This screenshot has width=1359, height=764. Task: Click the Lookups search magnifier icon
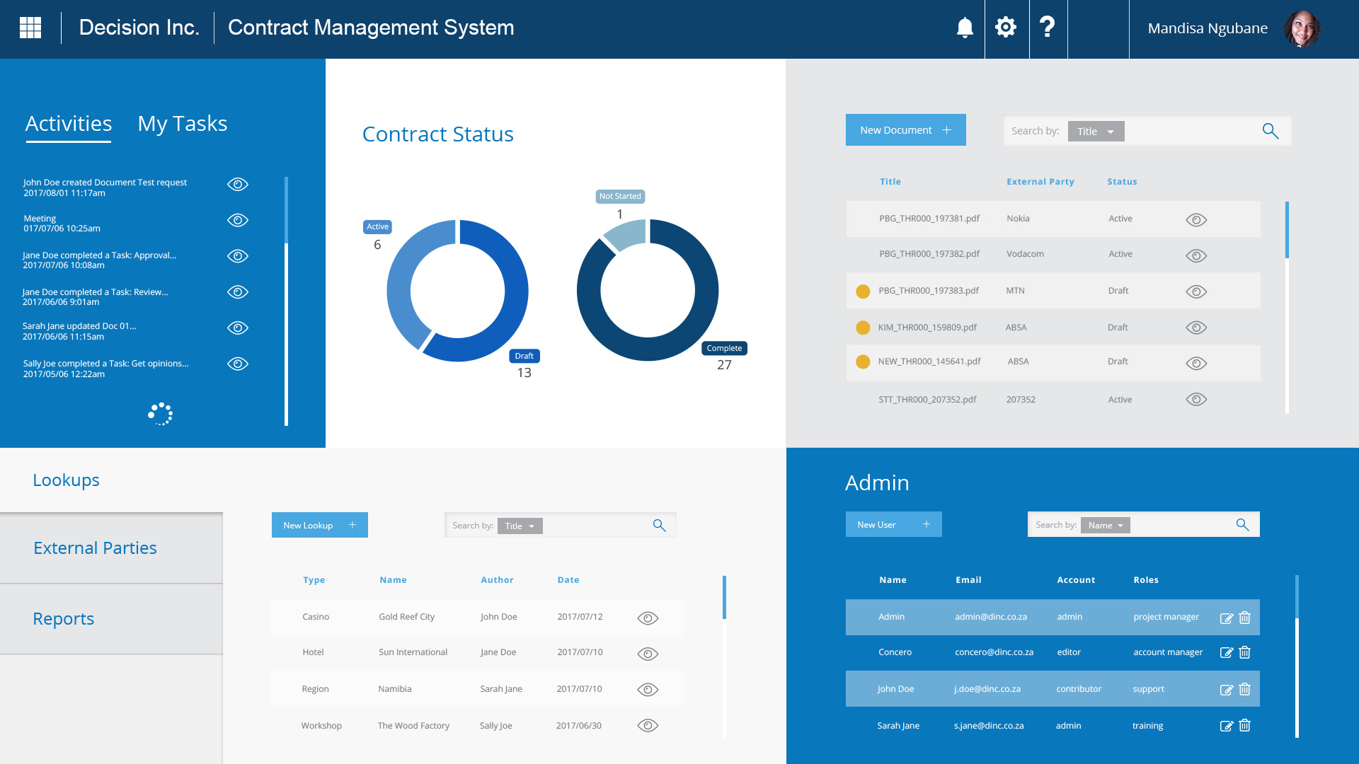pos(659,526)
